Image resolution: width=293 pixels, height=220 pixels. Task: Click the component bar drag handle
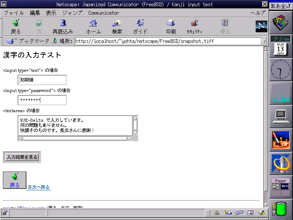[208, 213]
